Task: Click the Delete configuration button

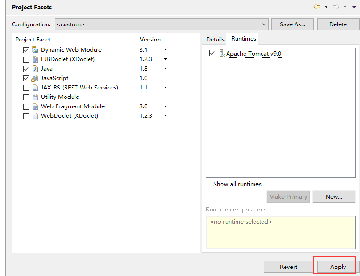Action: tap(338, 24)
